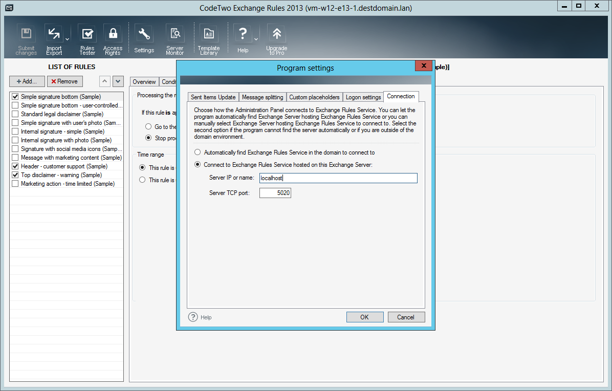
Task: Click the Add rule button
Action: [27, 81]
